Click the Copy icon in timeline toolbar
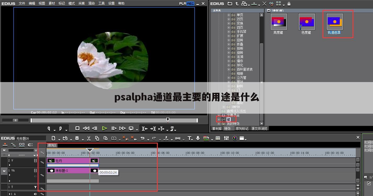 97,138
